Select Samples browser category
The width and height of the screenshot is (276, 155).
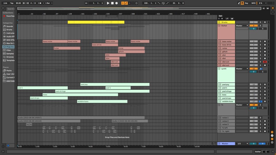click(9, 54)
